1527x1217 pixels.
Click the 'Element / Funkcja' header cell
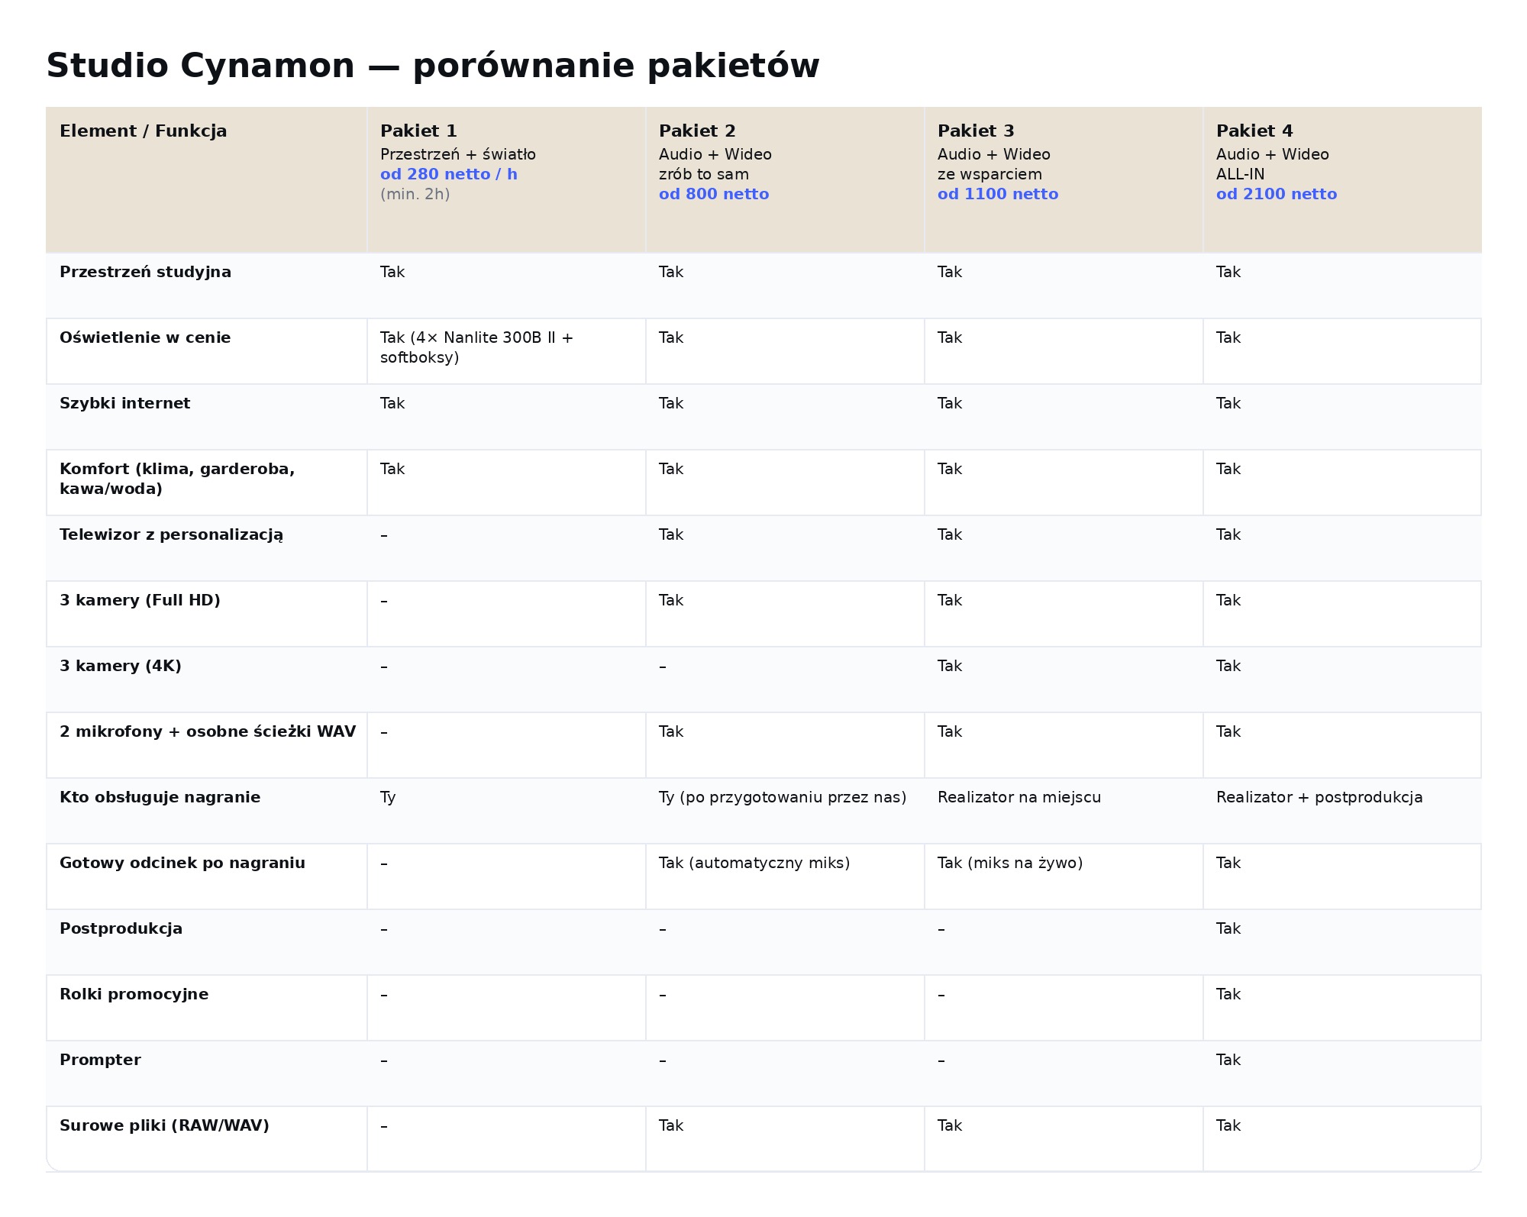click(x=144, y=131)
